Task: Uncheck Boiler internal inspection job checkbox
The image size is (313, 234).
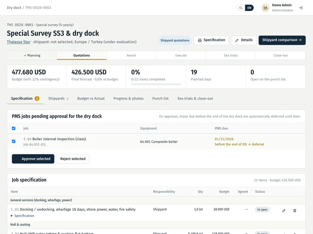Action: click(x=14, y=141)
